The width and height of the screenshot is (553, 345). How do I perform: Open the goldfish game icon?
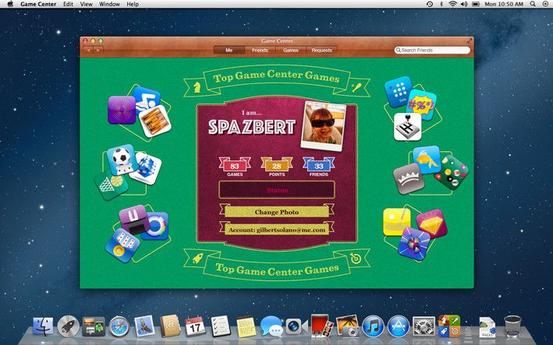[x=427, y=160]
